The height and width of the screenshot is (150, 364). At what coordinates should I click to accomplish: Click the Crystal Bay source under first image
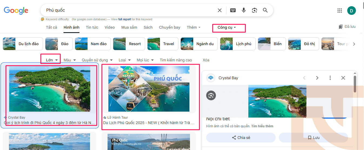click(x=16, y=118)
